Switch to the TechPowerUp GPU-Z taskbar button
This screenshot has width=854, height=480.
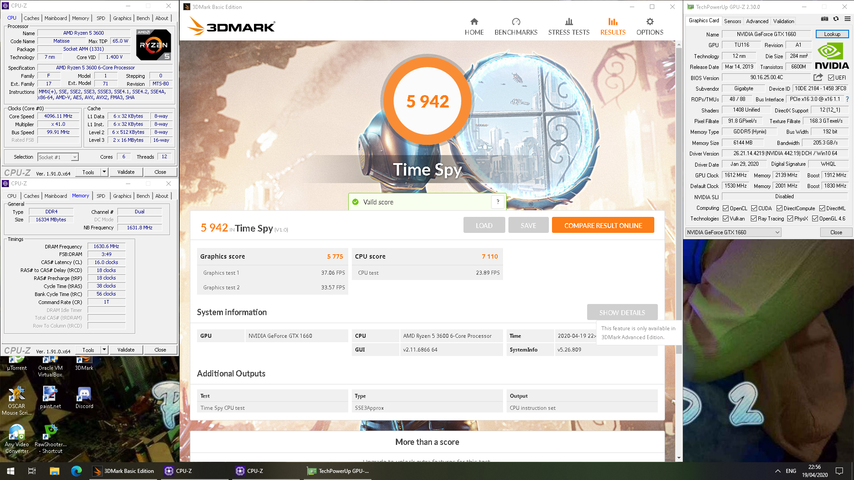tap(338, 471)
